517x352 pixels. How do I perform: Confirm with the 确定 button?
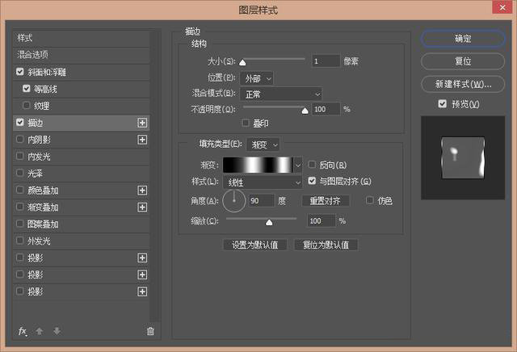463,39
